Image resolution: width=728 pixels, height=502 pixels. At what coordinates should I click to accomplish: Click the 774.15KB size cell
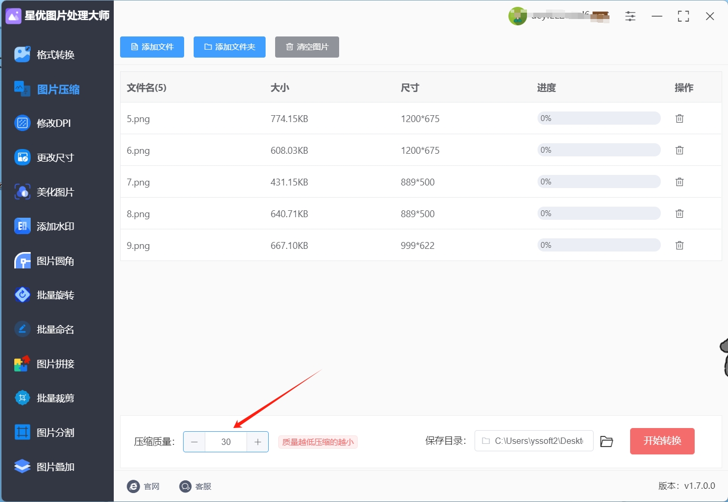pos(289,119)
